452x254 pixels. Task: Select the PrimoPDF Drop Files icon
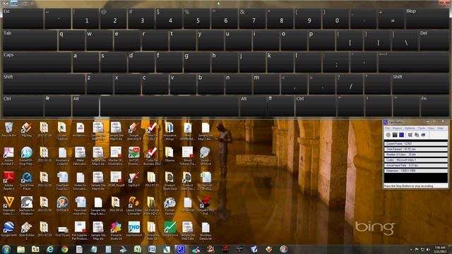(27, 156)
